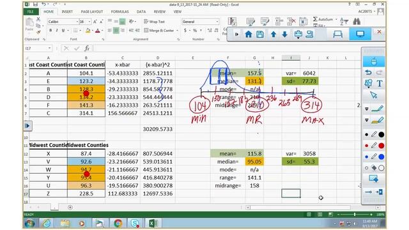Click the AutoSum button
Image resolution: width=409 pixels, height=230 pixels.
point(323,19)
